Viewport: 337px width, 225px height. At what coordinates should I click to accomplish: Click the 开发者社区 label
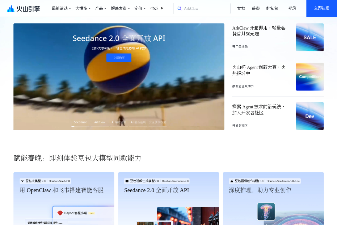(x=240, y=126)
